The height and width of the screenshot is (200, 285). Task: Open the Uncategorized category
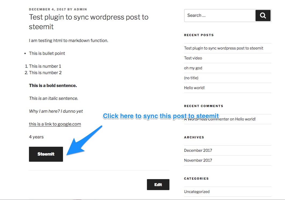coord(197,192)
